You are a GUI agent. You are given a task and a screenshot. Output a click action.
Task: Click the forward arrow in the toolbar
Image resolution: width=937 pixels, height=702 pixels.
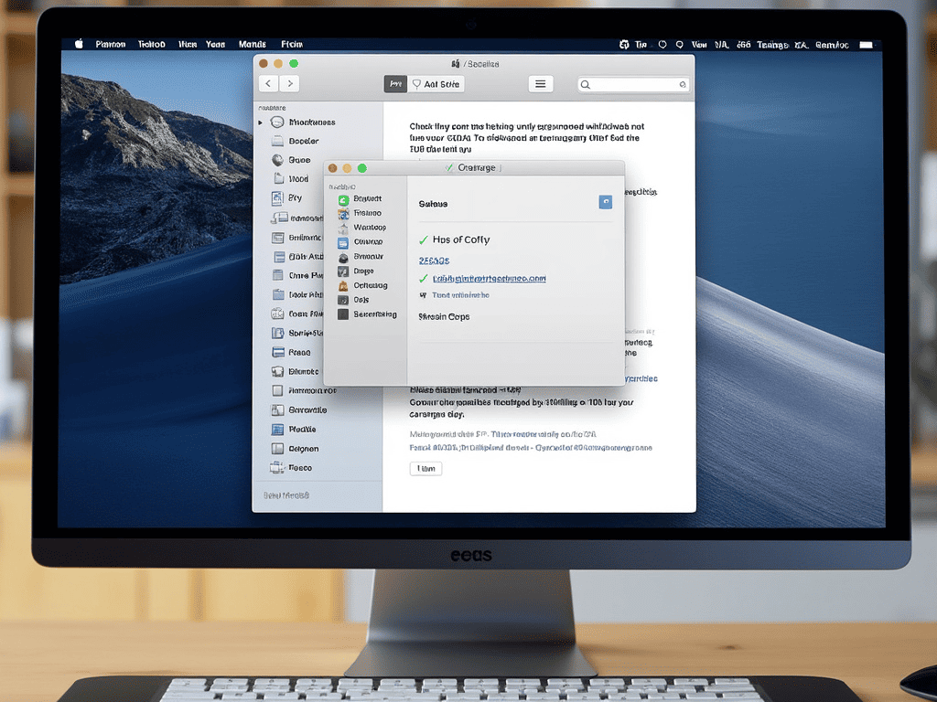click(x=289, y=84)
